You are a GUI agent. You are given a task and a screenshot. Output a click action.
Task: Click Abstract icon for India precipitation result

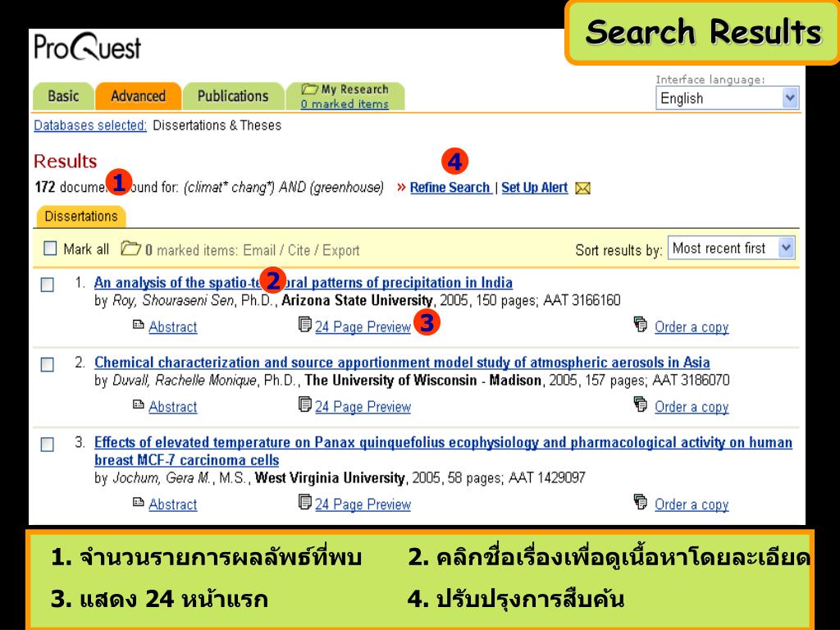tap(138, 325)
